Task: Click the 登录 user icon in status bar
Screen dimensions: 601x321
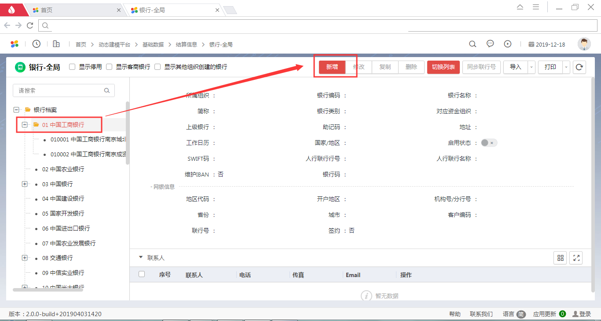Action: 575,314
